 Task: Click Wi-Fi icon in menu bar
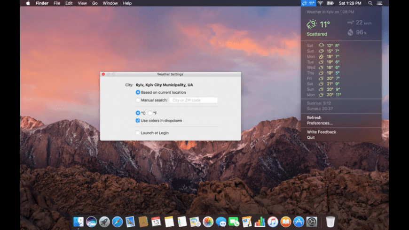pyautogui.click(x=321, y=3)
